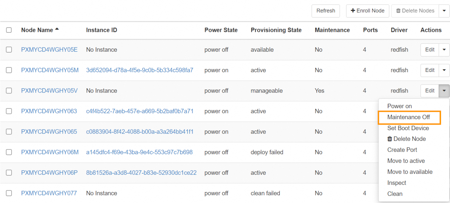This screenshot has width=450, height=203.
Task: Open dropdown arrow next to Delete Nodes
Action: [445, 11]
